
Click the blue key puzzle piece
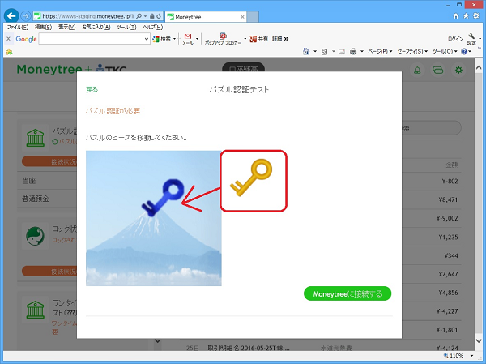pyautogui.click(x=163, y=198)
